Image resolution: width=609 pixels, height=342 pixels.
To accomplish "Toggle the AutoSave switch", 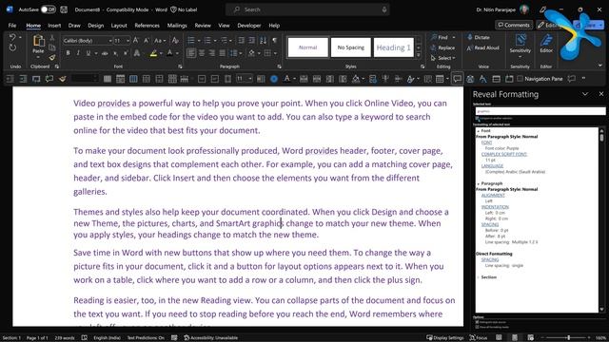I will 49,9.
